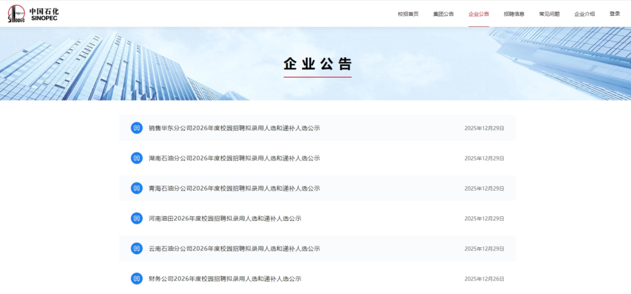Go to 招聘信息 page
Image resolution: width=631 pixels, height=294 pixels.
coord(514,13)
